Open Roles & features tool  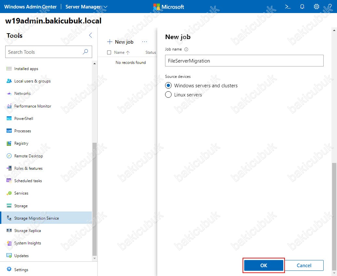coord(47,168)
